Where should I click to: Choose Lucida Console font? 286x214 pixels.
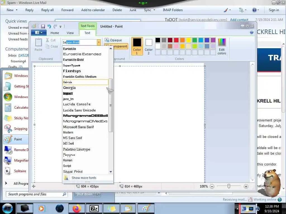[85, 104]
